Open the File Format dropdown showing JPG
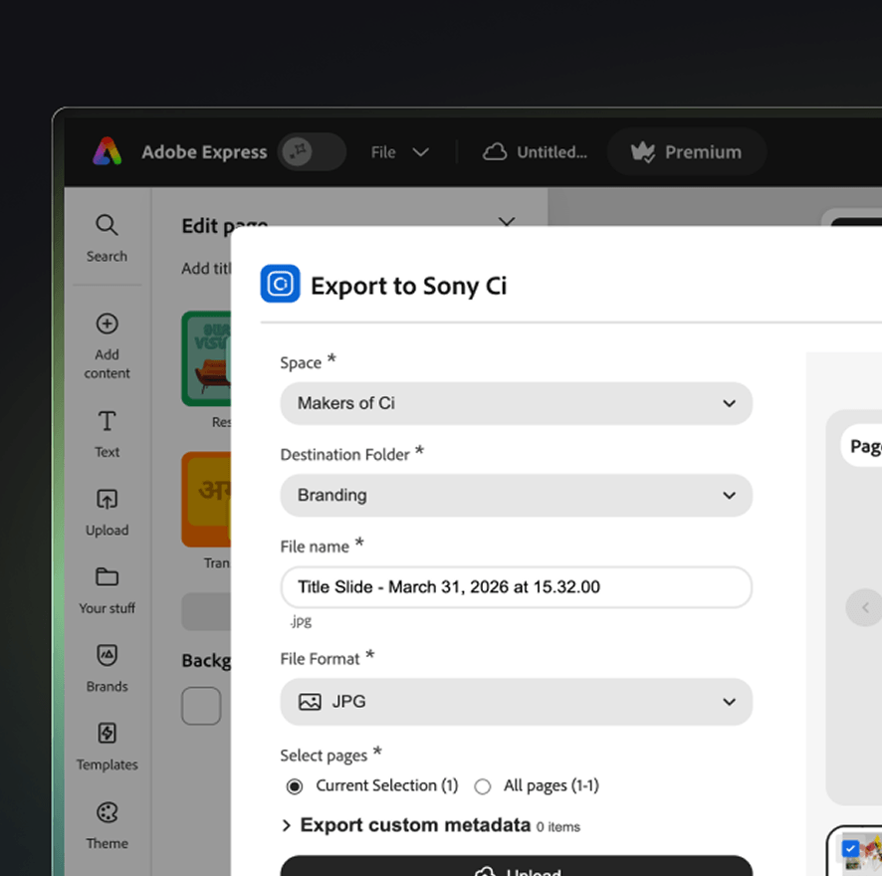This screenshot has width=882, height=876. pos(516,702)
